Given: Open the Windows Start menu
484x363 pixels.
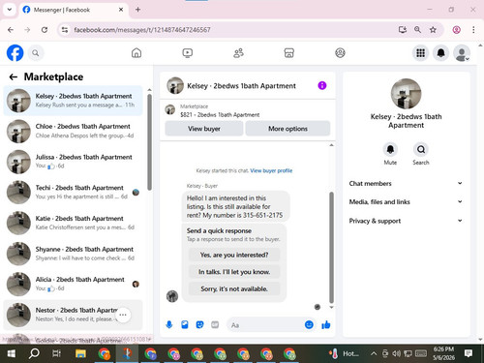Looking at the screenshot, I should (12, 353).
